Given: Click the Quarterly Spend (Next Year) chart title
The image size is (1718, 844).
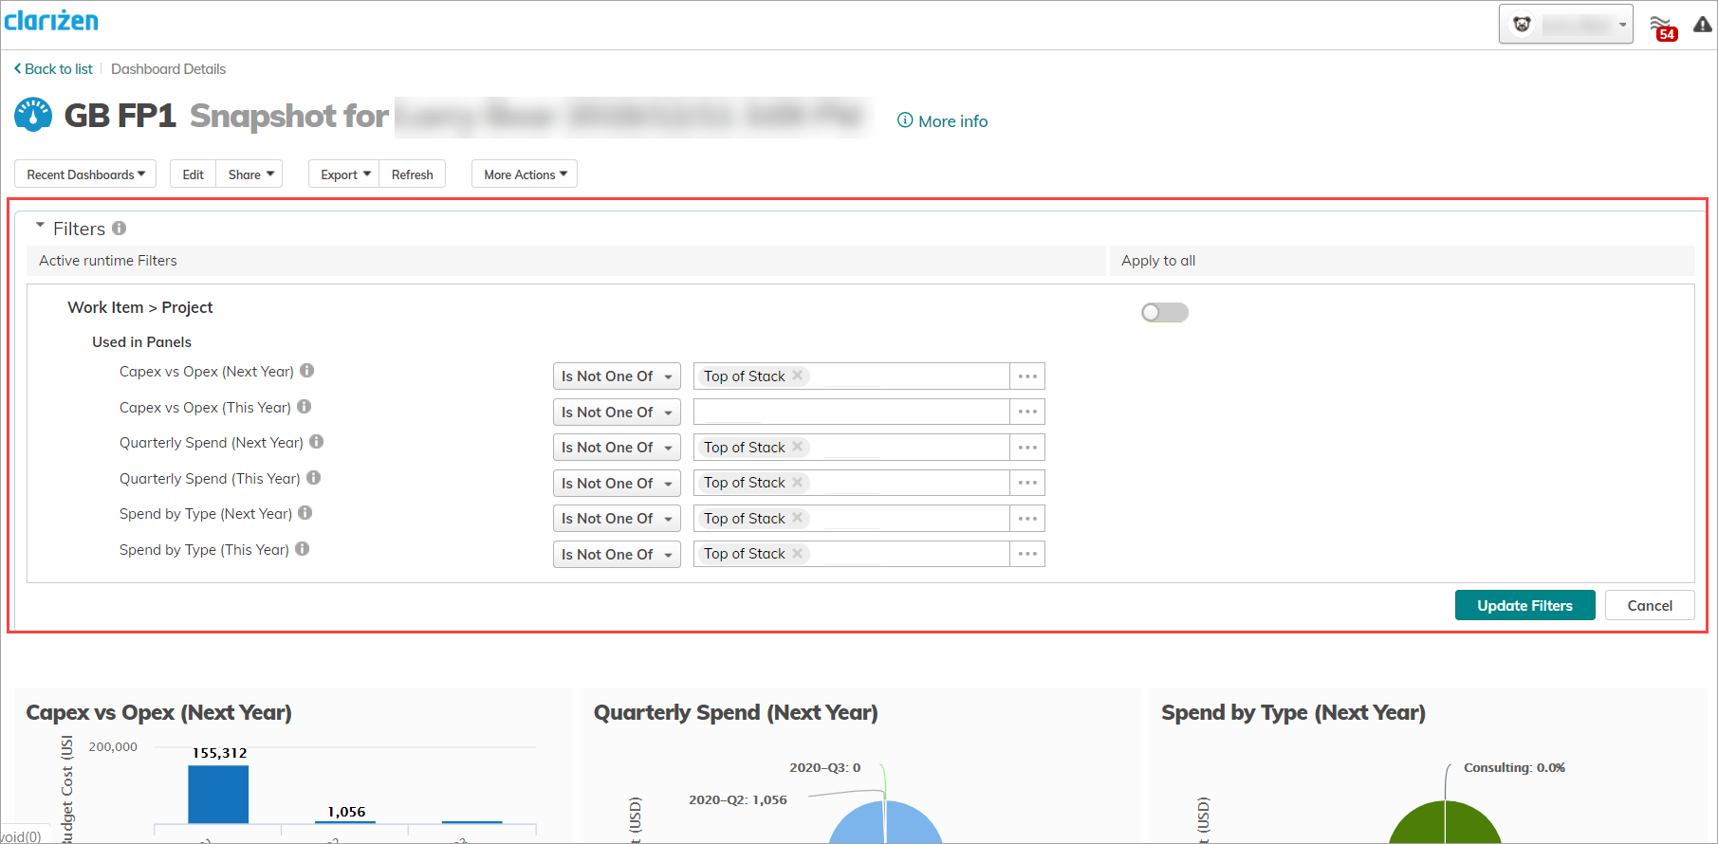Looking at the screenshot, I should coord(735,712).
